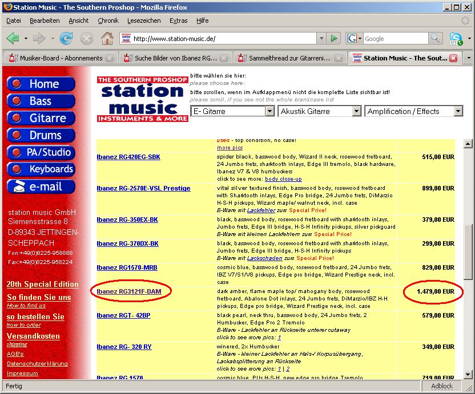Open the Ibanez RG3121F-DAM link

(129, 291)
